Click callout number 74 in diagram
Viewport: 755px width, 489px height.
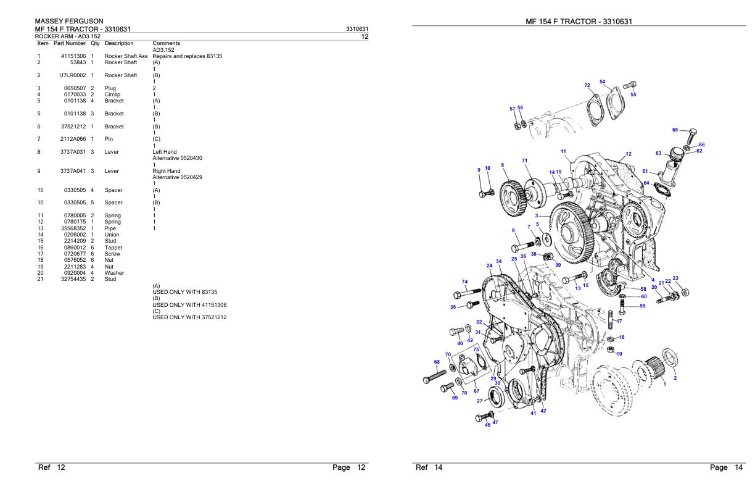464,282
